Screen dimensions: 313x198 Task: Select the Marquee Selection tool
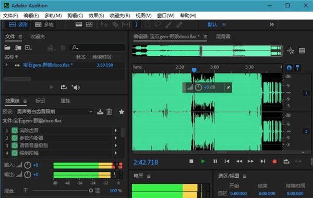coord(148,24)
